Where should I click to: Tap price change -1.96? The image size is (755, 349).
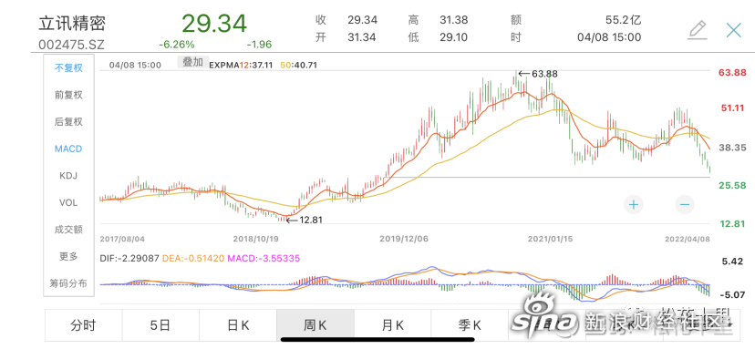click(260, 45)
